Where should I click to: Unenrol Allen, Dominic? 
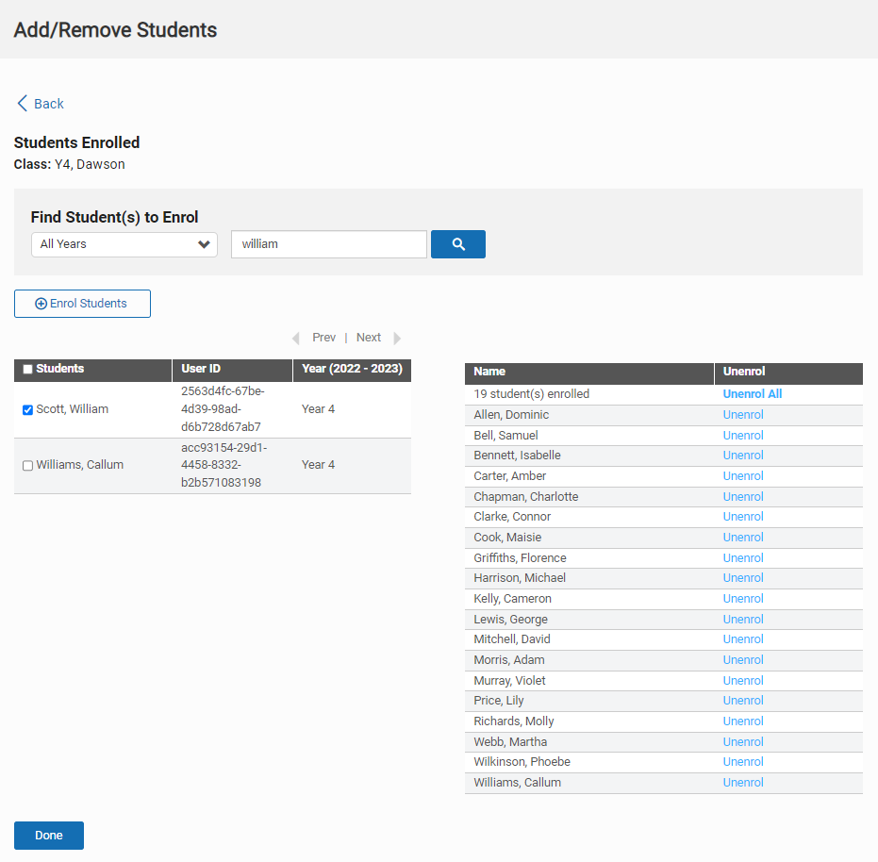click(743, 414)
